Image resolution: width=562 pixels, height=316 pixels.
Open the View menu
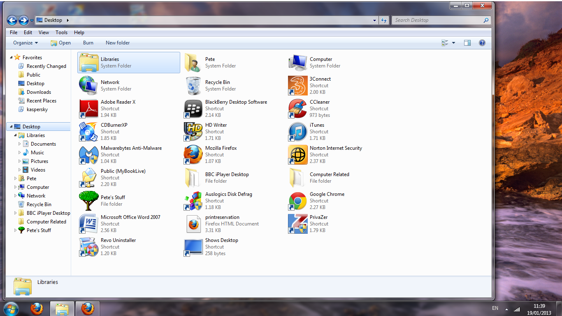[x=44, y=33]
